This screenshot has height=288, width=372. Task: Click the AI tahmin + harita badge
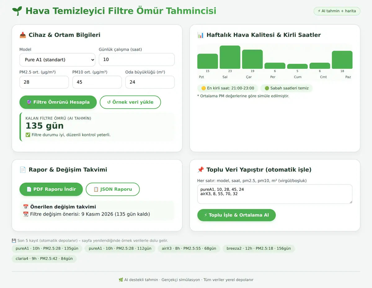[x=337, y=11]
